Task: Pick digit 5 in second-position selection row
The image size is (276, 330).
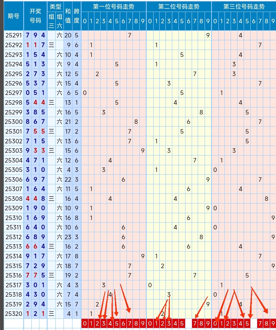Action: tap(182, 323)
